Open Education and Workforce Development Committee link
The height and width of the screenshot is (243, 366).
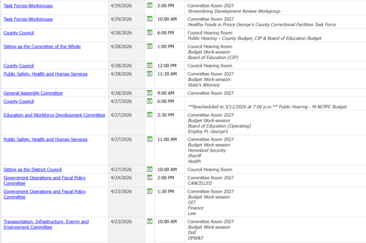(x=55, y=115)
